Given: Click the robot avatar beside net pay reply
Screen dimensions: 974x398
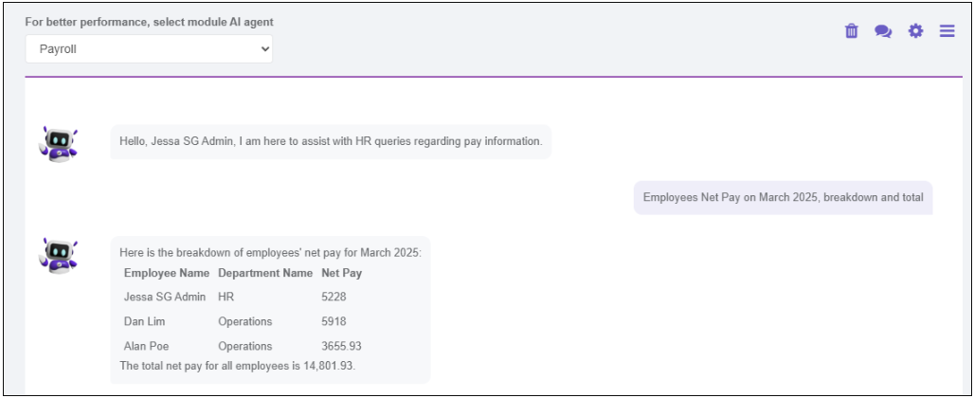Looking at the screenshot, I should [59, 255].
